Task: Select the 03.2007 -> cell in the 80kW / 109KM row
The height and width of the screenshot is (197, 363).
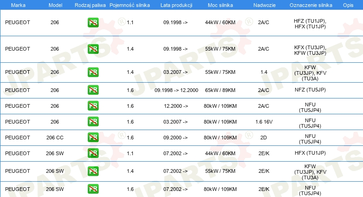Action: pos(175,122)
